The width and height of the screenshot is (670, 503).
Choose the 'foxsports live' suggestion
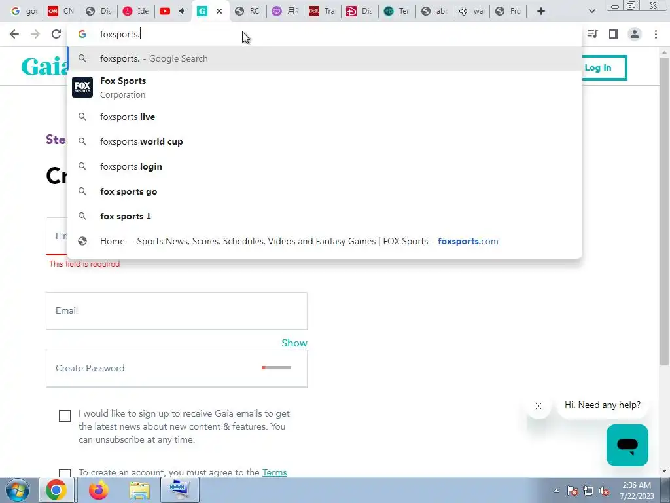click(325, 117)
